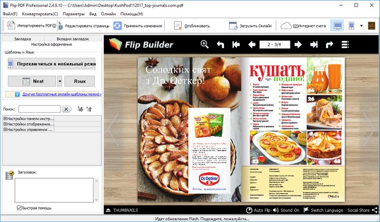The width and height of the screenshot is (380, 222).
Task: Open the Интернет счета cloud account
Action: [303, 26]
